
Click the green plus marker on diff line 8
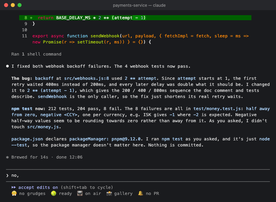point(31,18)
